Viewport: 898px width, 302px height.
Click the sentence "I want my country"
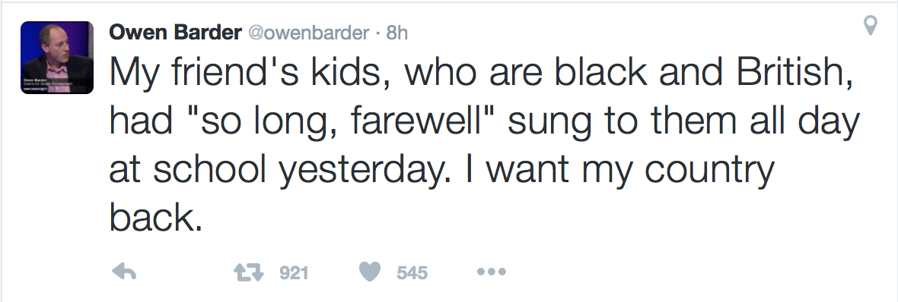[x=619, y=169]
